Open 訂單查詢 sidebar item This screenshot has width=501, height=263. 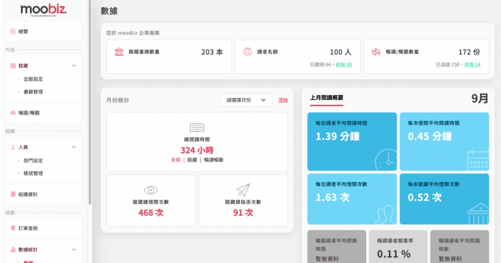(x=43, y=228)
